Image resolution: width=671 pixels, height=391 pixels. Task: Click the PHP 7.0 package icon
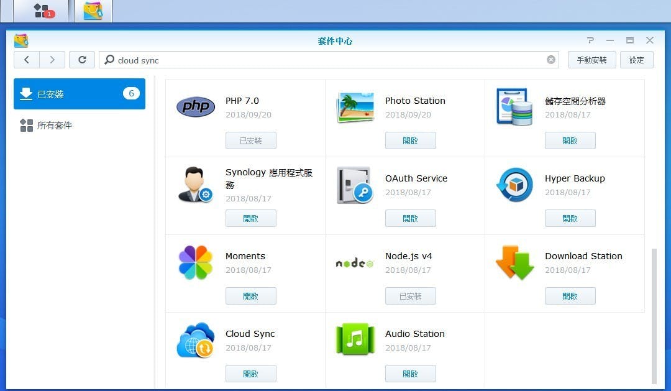click(196, 106)
